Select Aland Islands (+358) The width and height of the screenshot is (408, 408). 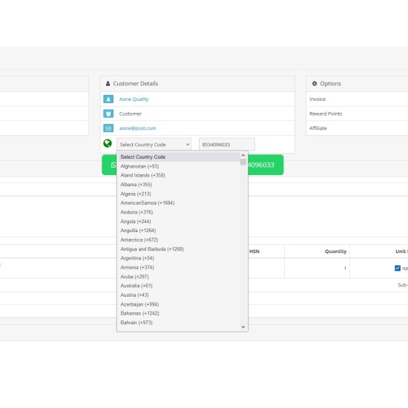pos(179,175)
